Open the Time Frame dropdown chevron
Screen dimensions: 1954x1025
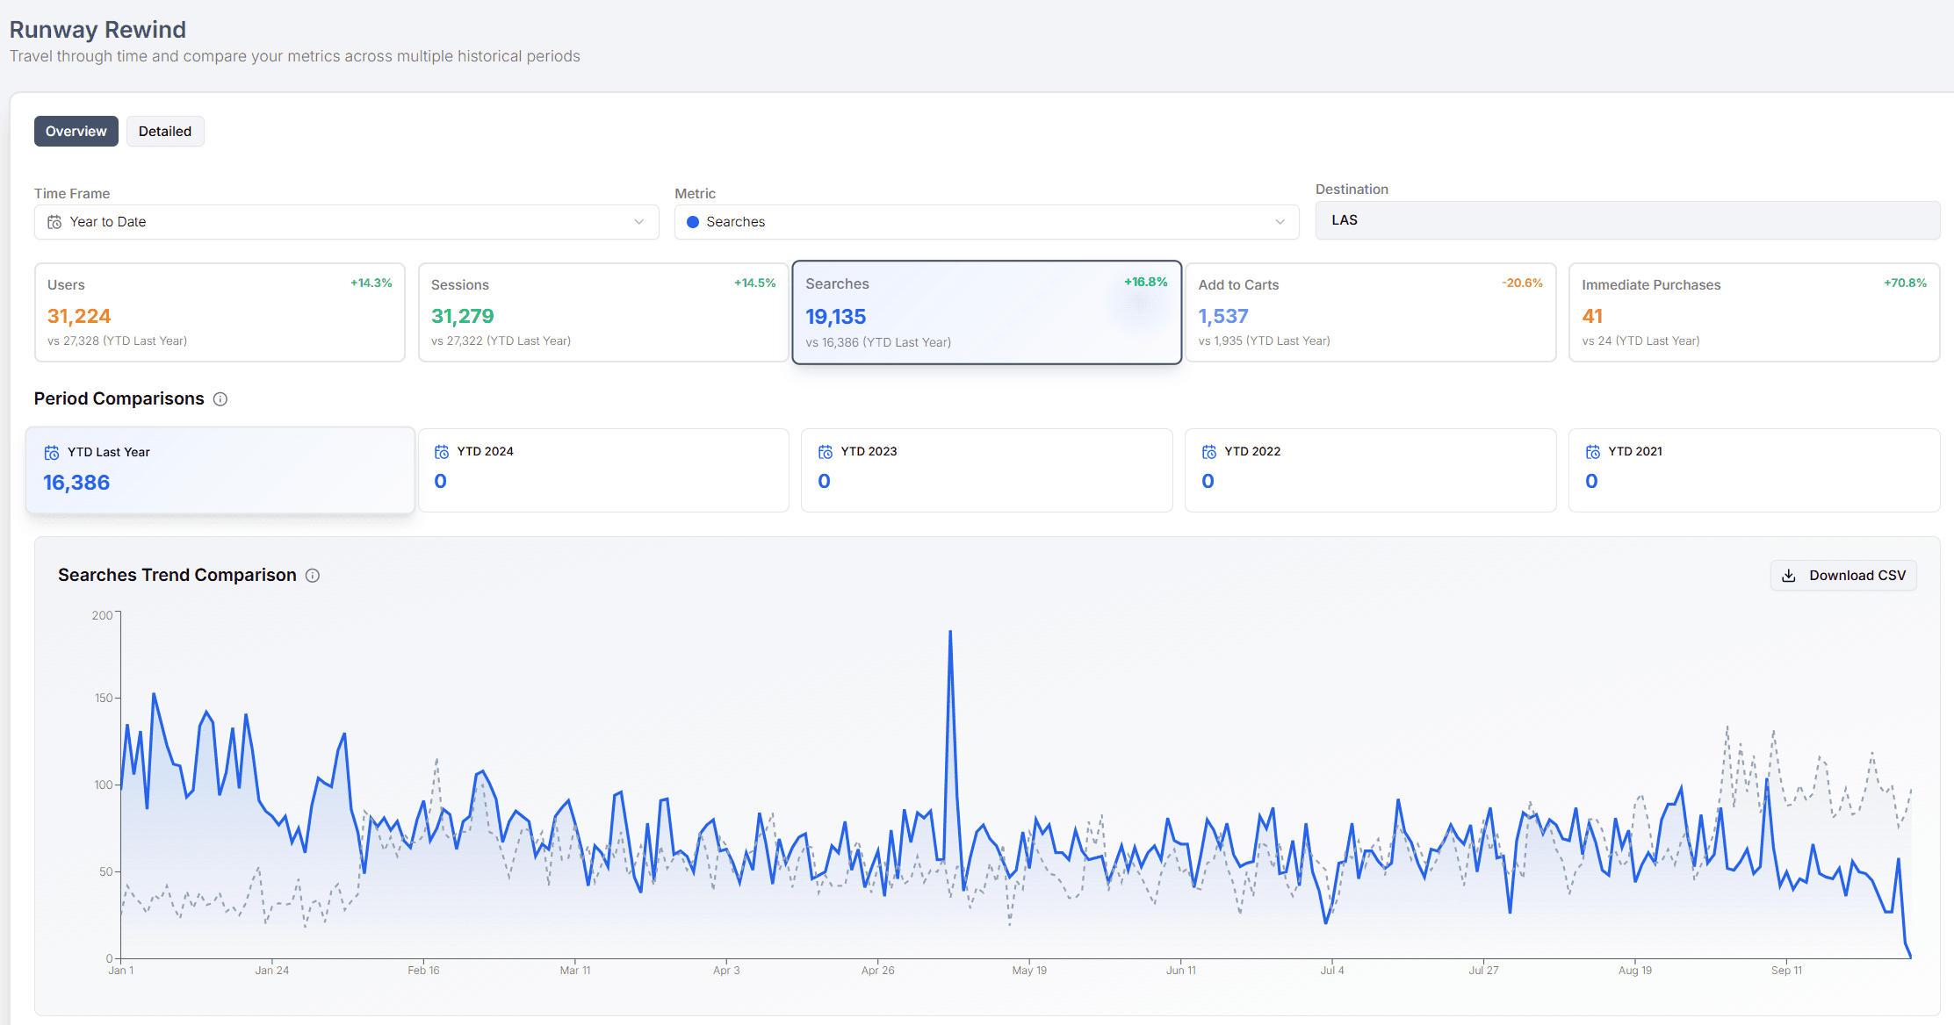(639, 222)
